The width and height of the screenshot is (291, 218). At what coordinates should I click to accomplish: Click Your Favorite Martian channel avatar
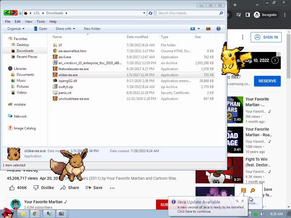pyautogui.click(x=16, y=204)
